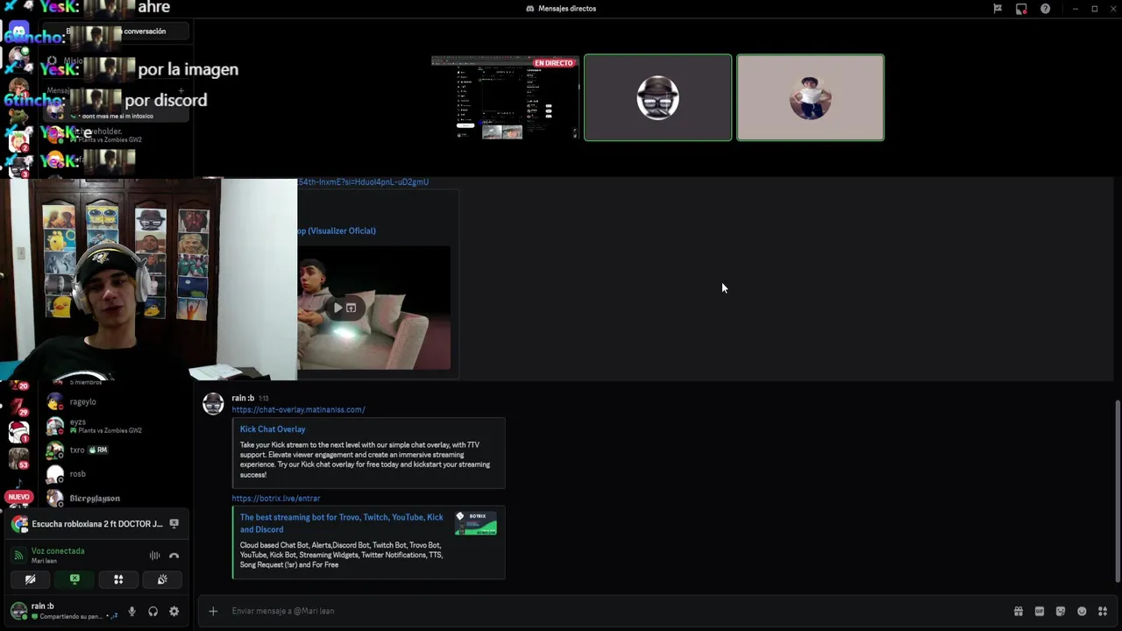Viewport: 1122px width, 631px height.
Task: Open the YouTube link ending uD2gmU
Action: (363, 182)
